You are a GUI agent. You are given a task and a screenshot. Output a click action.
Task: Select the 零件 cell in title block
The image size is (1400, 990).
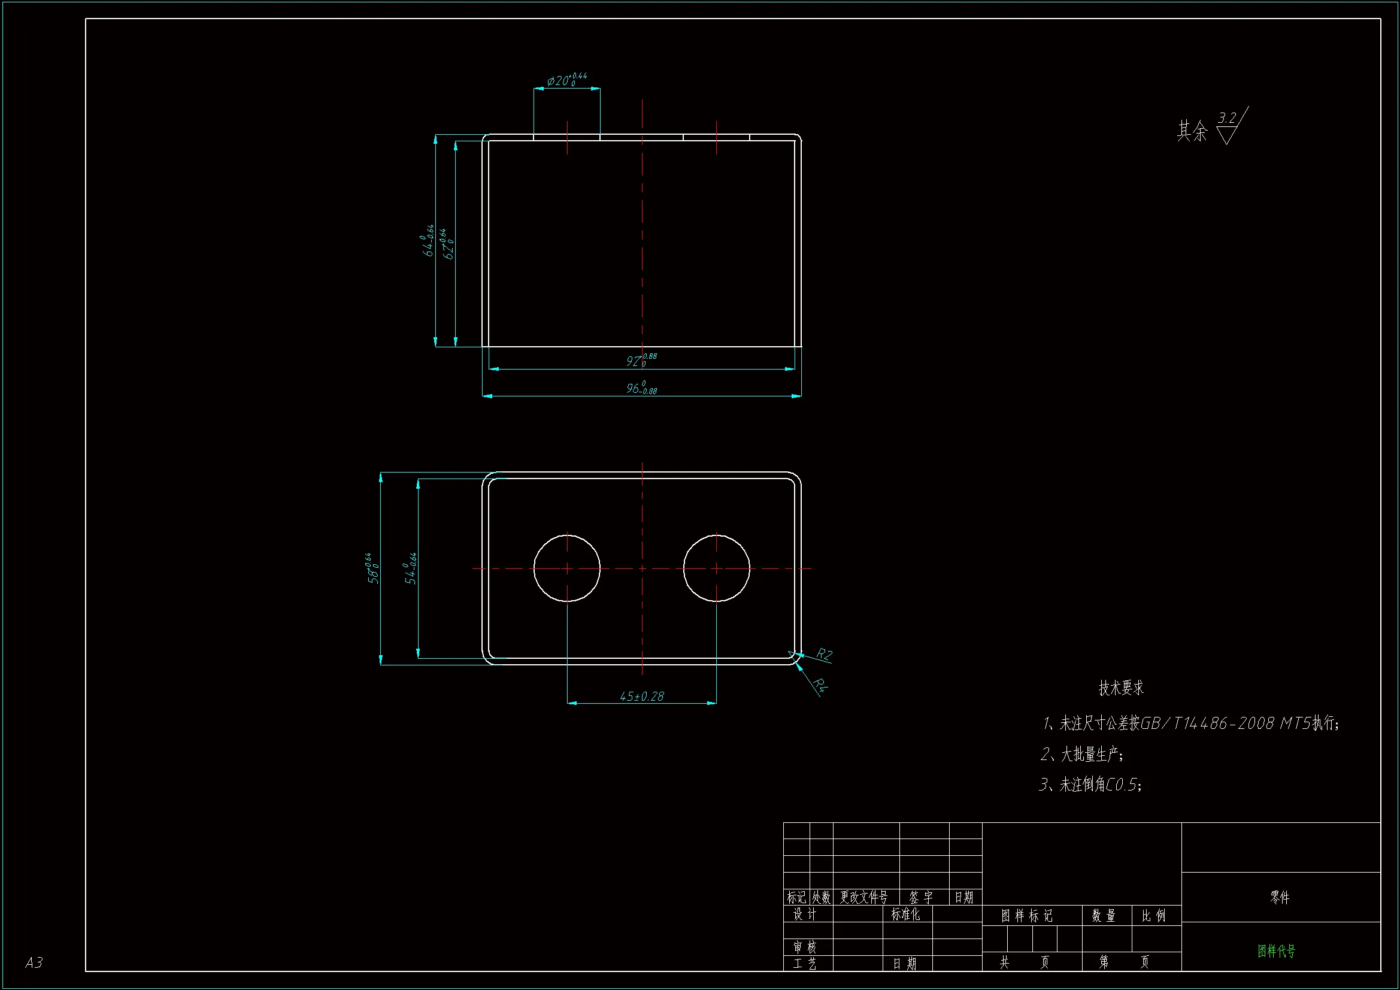1279,897
